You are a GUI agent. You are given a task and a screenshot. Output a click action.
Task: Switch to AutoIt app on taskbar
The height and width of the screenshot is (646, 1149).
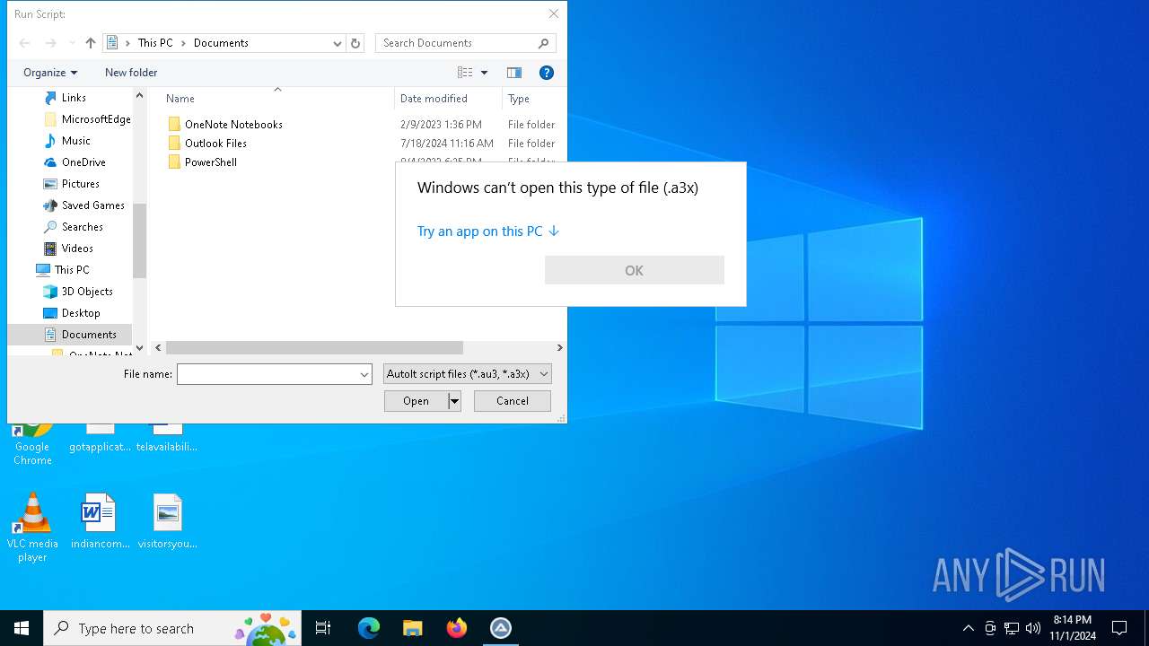tap(501, 628)
